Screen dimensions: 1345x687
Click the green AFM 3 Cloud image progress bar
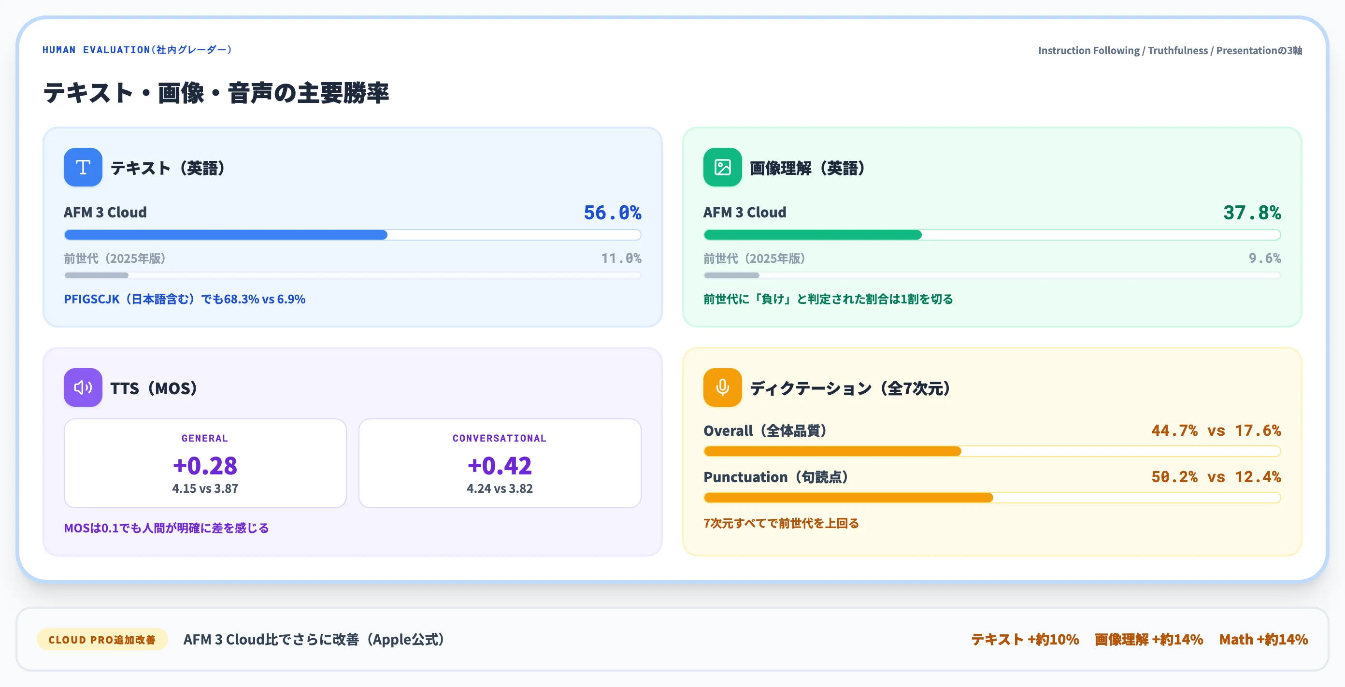(x=992, y=235)
